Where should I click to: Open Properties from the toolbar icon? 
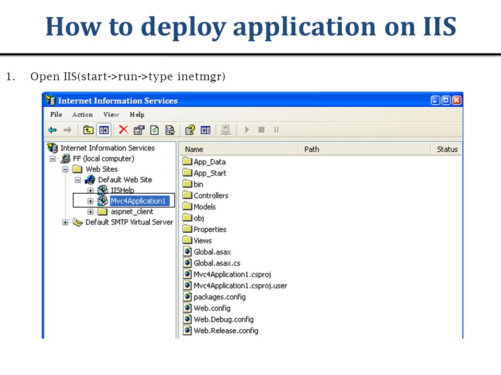click(x=139, y=130)
